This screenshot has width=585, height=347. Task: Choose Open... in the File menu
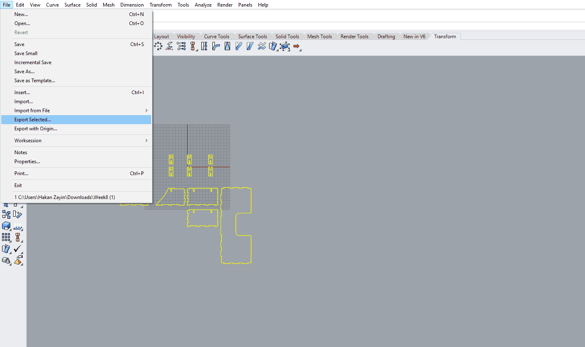(x=76, y=23)
